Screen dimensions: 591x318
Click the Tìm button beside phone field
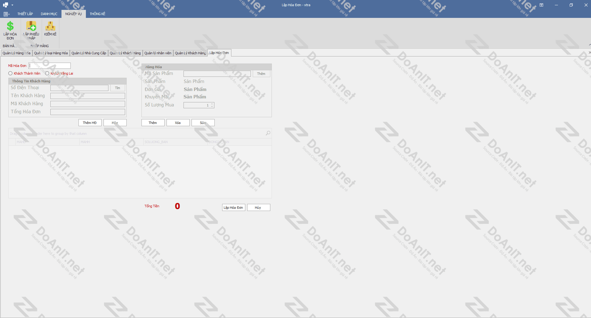[118, 88]
